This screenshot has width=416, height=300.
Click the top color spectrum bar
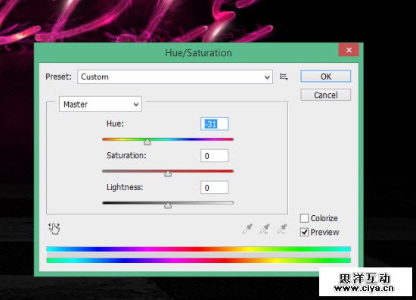198,249
